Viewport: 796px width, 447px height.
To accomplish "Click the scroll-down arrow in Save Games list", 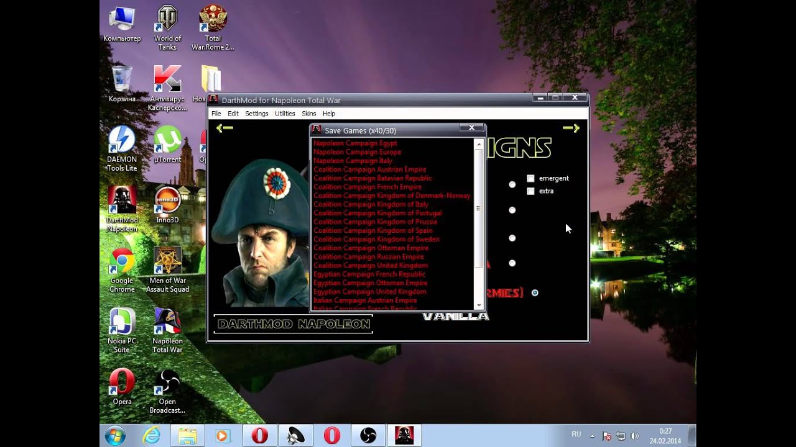I will 479,305.
